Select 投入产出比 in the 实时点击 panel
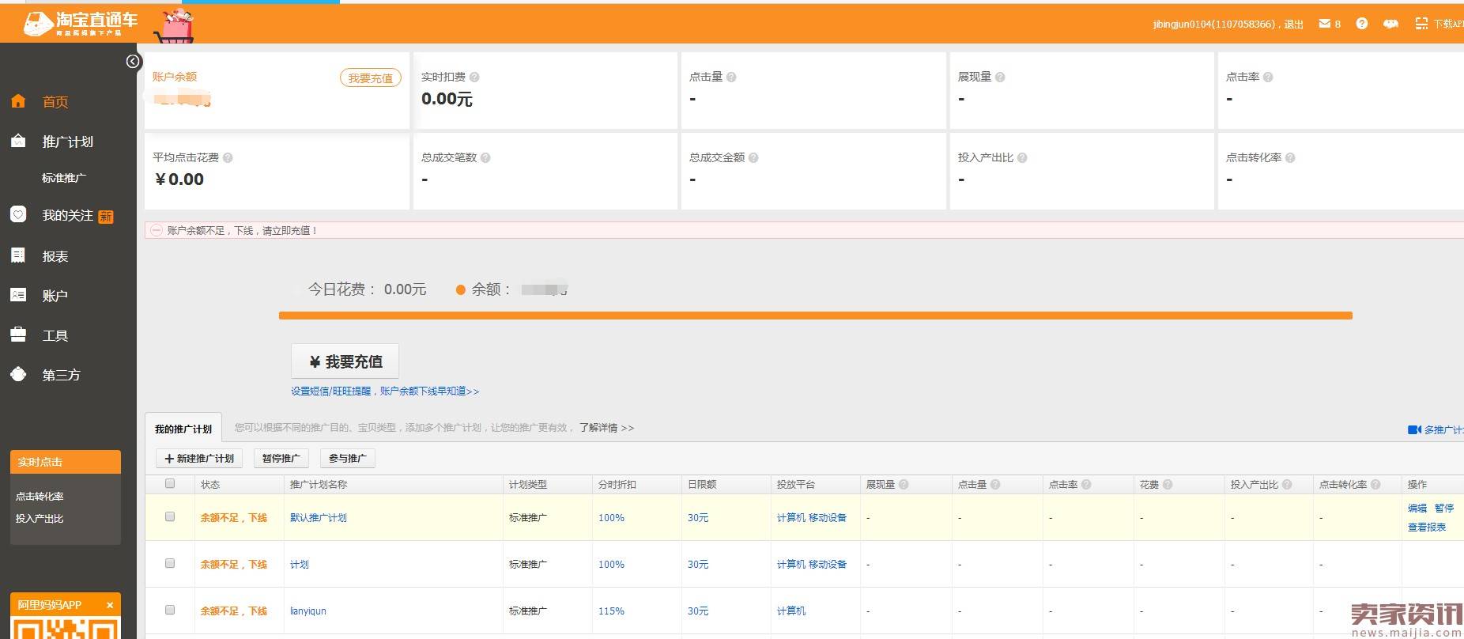Viewport: 1464px width, 639px height. point(40,519)
